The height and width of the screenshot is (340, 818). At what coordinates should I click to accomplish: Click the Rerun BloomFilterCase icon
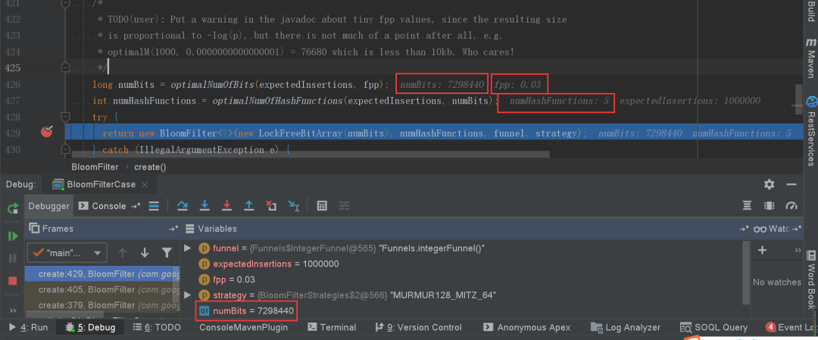(x=13, y=209)
